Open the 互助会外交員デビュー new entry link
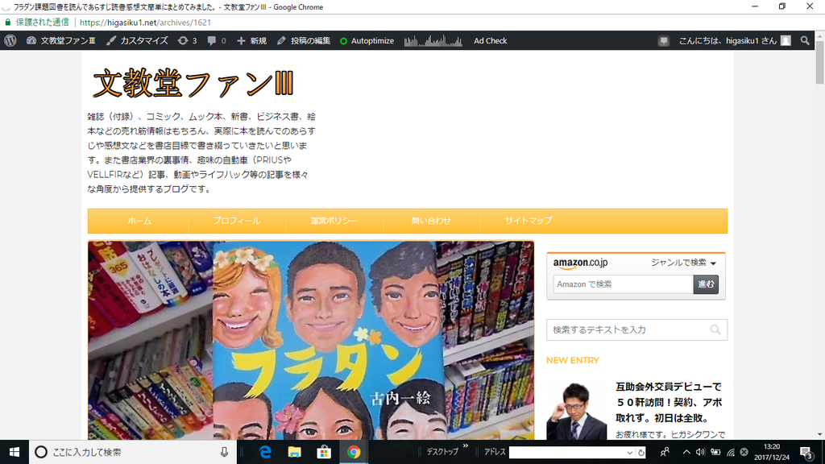The image size is (825, 464). coord(669,403)
